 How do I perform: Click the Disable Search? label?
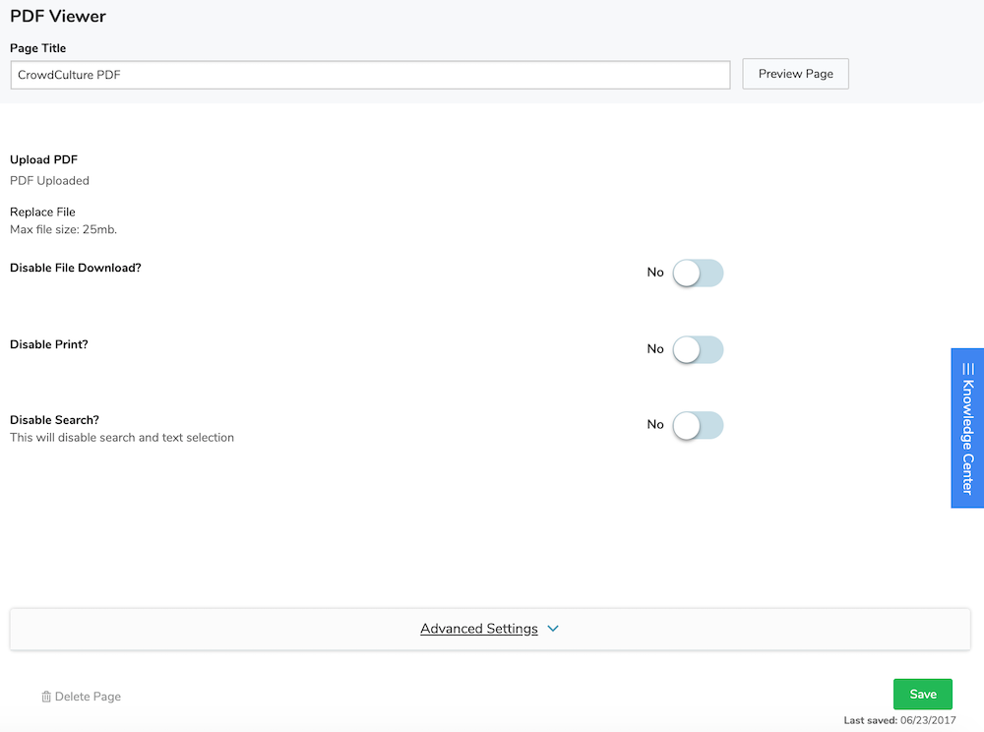pyautogui.click(x=54, y=420)
